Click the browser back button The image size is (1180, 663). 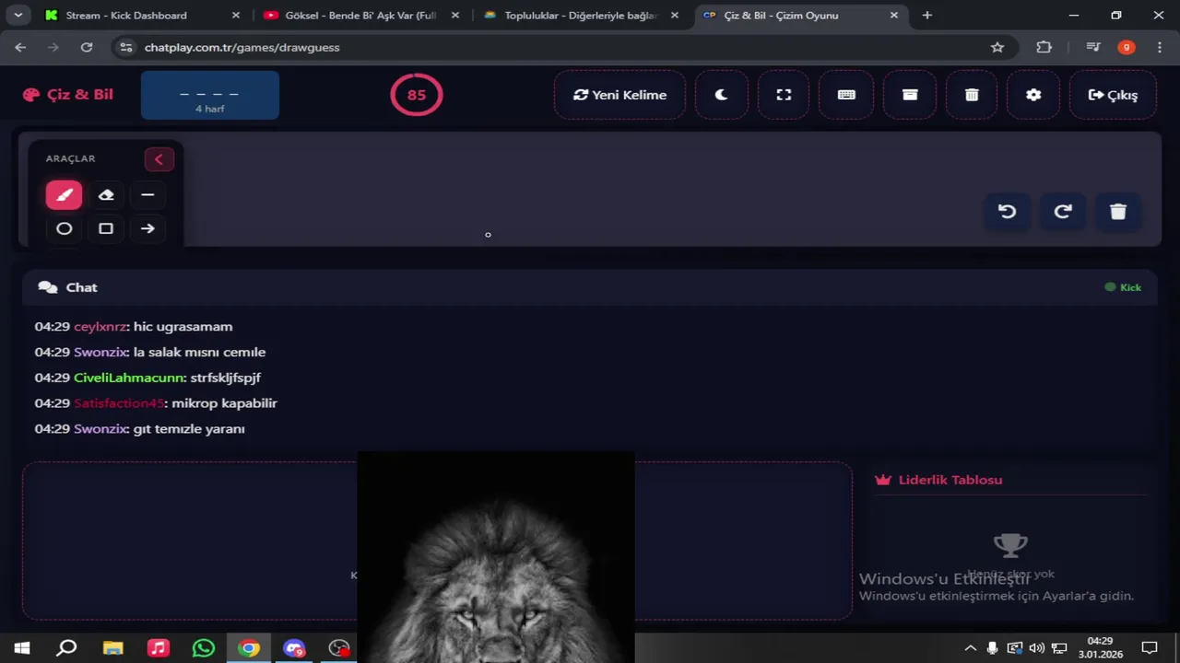tap(20, 47)
